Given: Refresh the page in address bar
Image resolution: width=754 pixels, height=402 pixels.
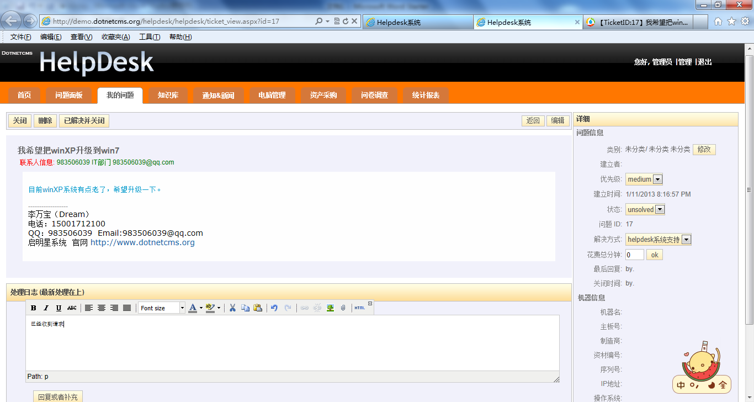Looking at the screenshot, I should 346,22.
